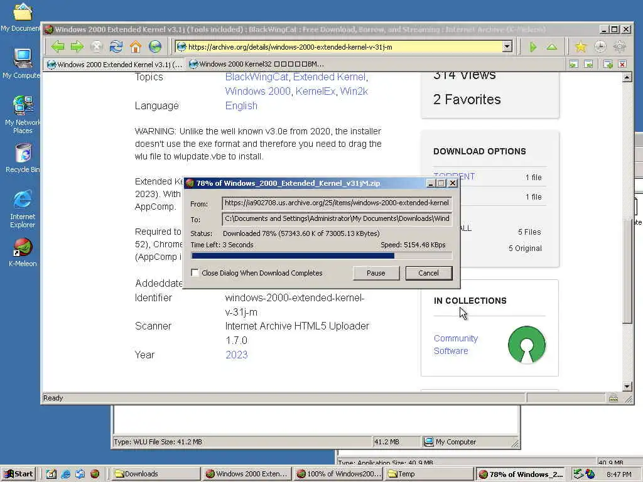Click the green Up triangle icon
This screenshot has height=482, width=643.
551,47
